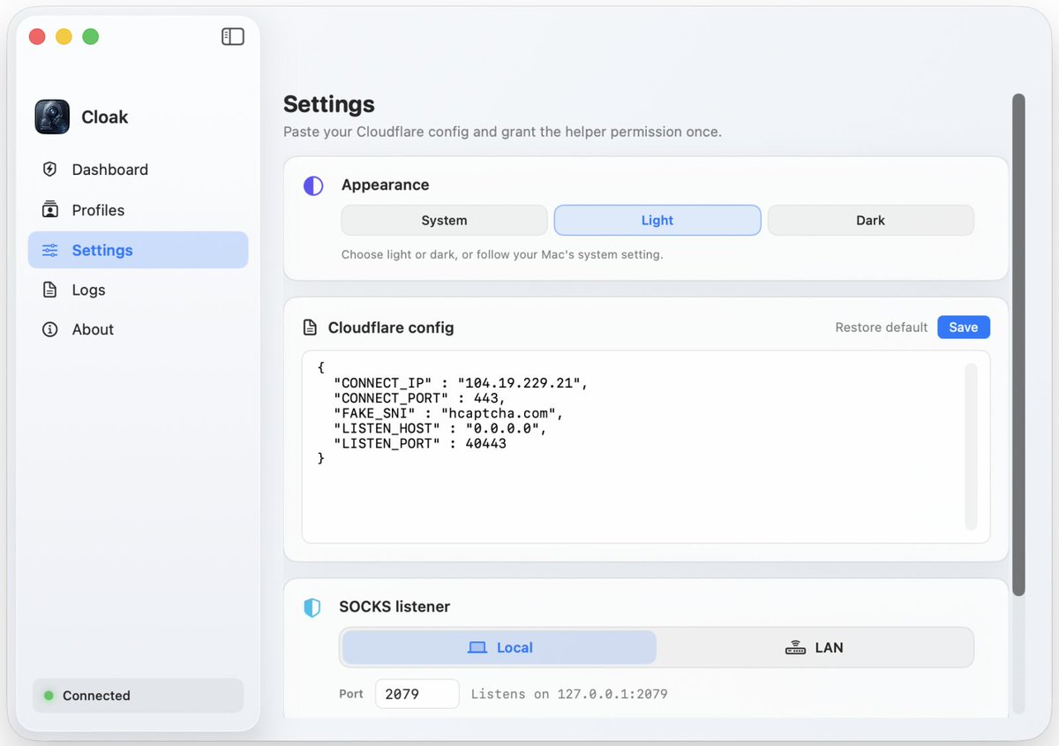Click the "Choose light or dark" hint text
Image resolution: width=1059 pixels, height=746 pixels.
[x=502, y=254]
